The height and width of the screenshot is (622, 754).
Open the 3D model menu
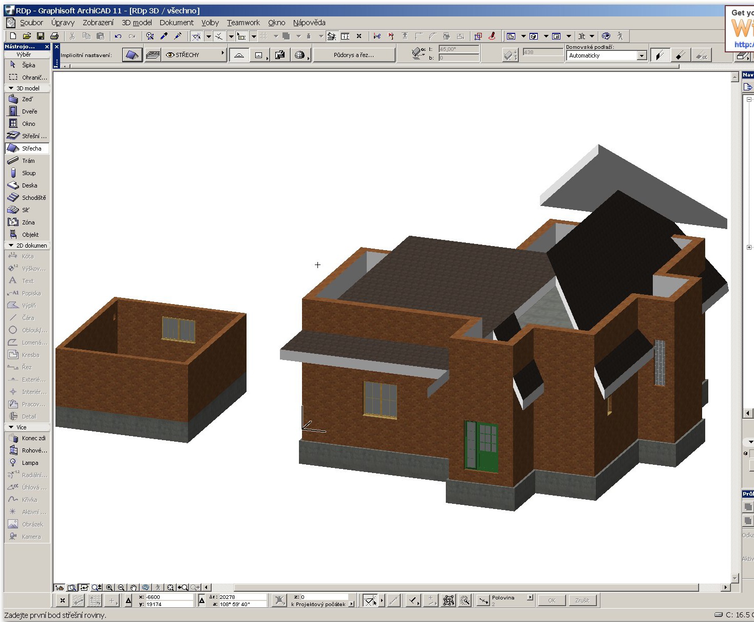pos(137,23)
